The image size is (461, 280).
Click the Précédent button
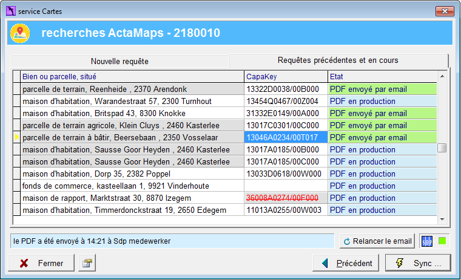[x=346, y=263]
